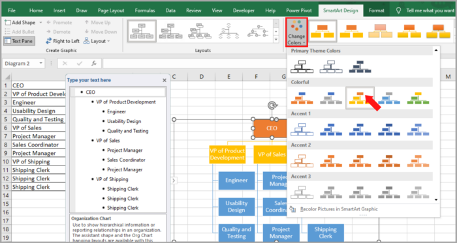Expand the Layouts gallery more arrow
The image size is (457, 243).
276,39
